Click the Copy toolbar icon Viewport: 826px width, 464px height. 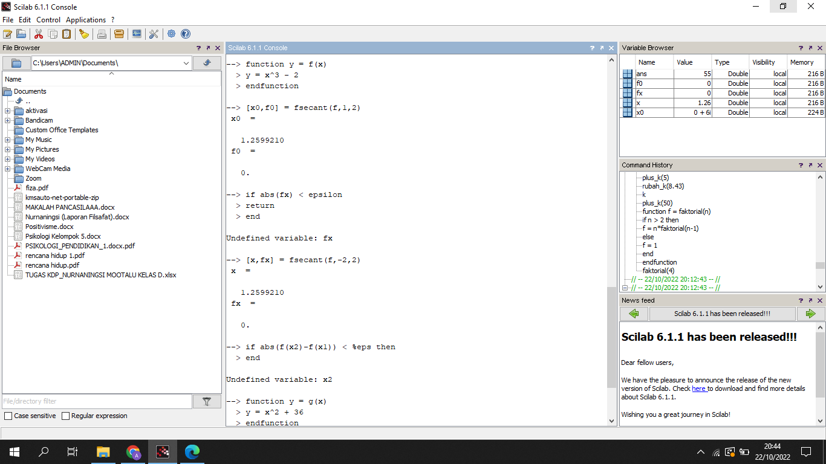point(53,34)
